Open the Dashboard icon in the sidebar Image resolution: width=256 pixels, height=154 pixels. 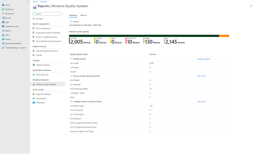click(x=3, y=9)
